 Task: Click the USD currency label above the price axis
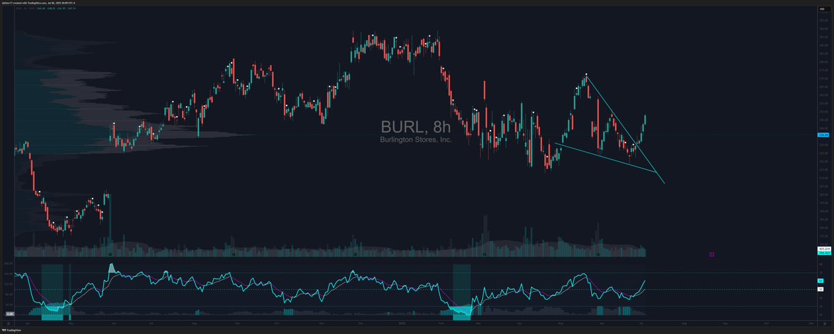point(824,9)
